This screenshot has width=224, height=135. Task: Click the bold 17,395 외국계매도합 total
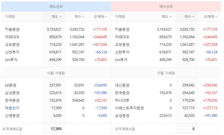(x=56, y=129)
